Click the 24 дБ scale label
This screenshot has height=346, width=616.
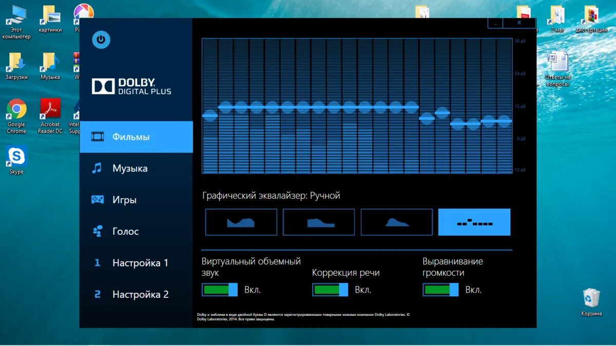(520, 73)
